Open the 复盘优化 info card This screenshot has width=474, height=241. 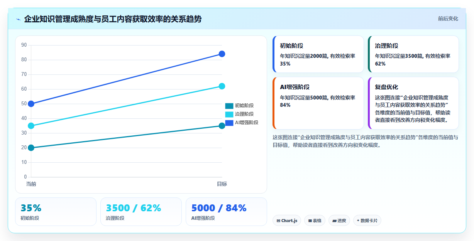[413, 103]
